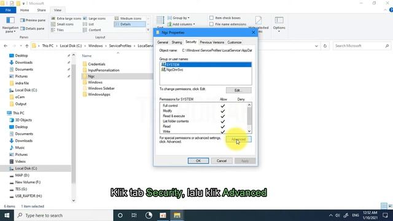Image resolution: width=393 pixels, height=221 pixels.
Task: Select the Details layout
Action: 130,24
